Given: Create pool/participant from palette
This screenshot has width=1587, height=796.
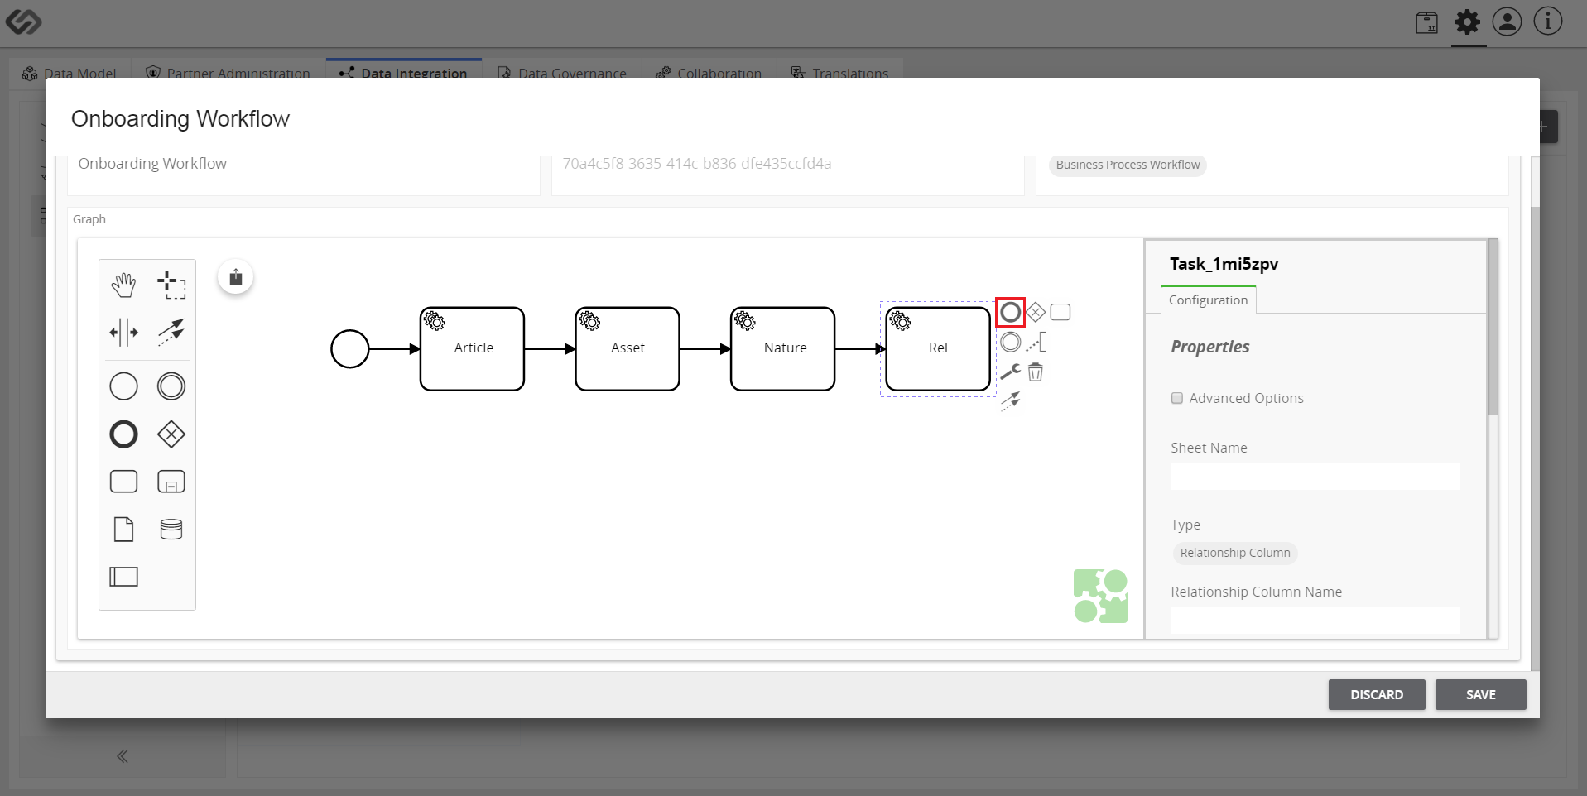Looking at the screenshot, I should [123, 577].
